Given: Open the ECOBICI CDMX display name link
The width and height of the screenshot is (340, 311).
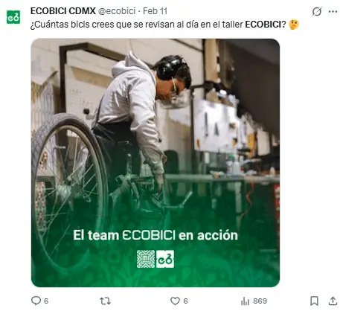Looking at the screenshot, I should point(63,11).
